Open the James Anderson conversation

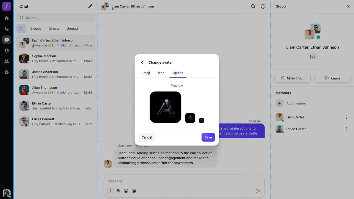(56, 74)
